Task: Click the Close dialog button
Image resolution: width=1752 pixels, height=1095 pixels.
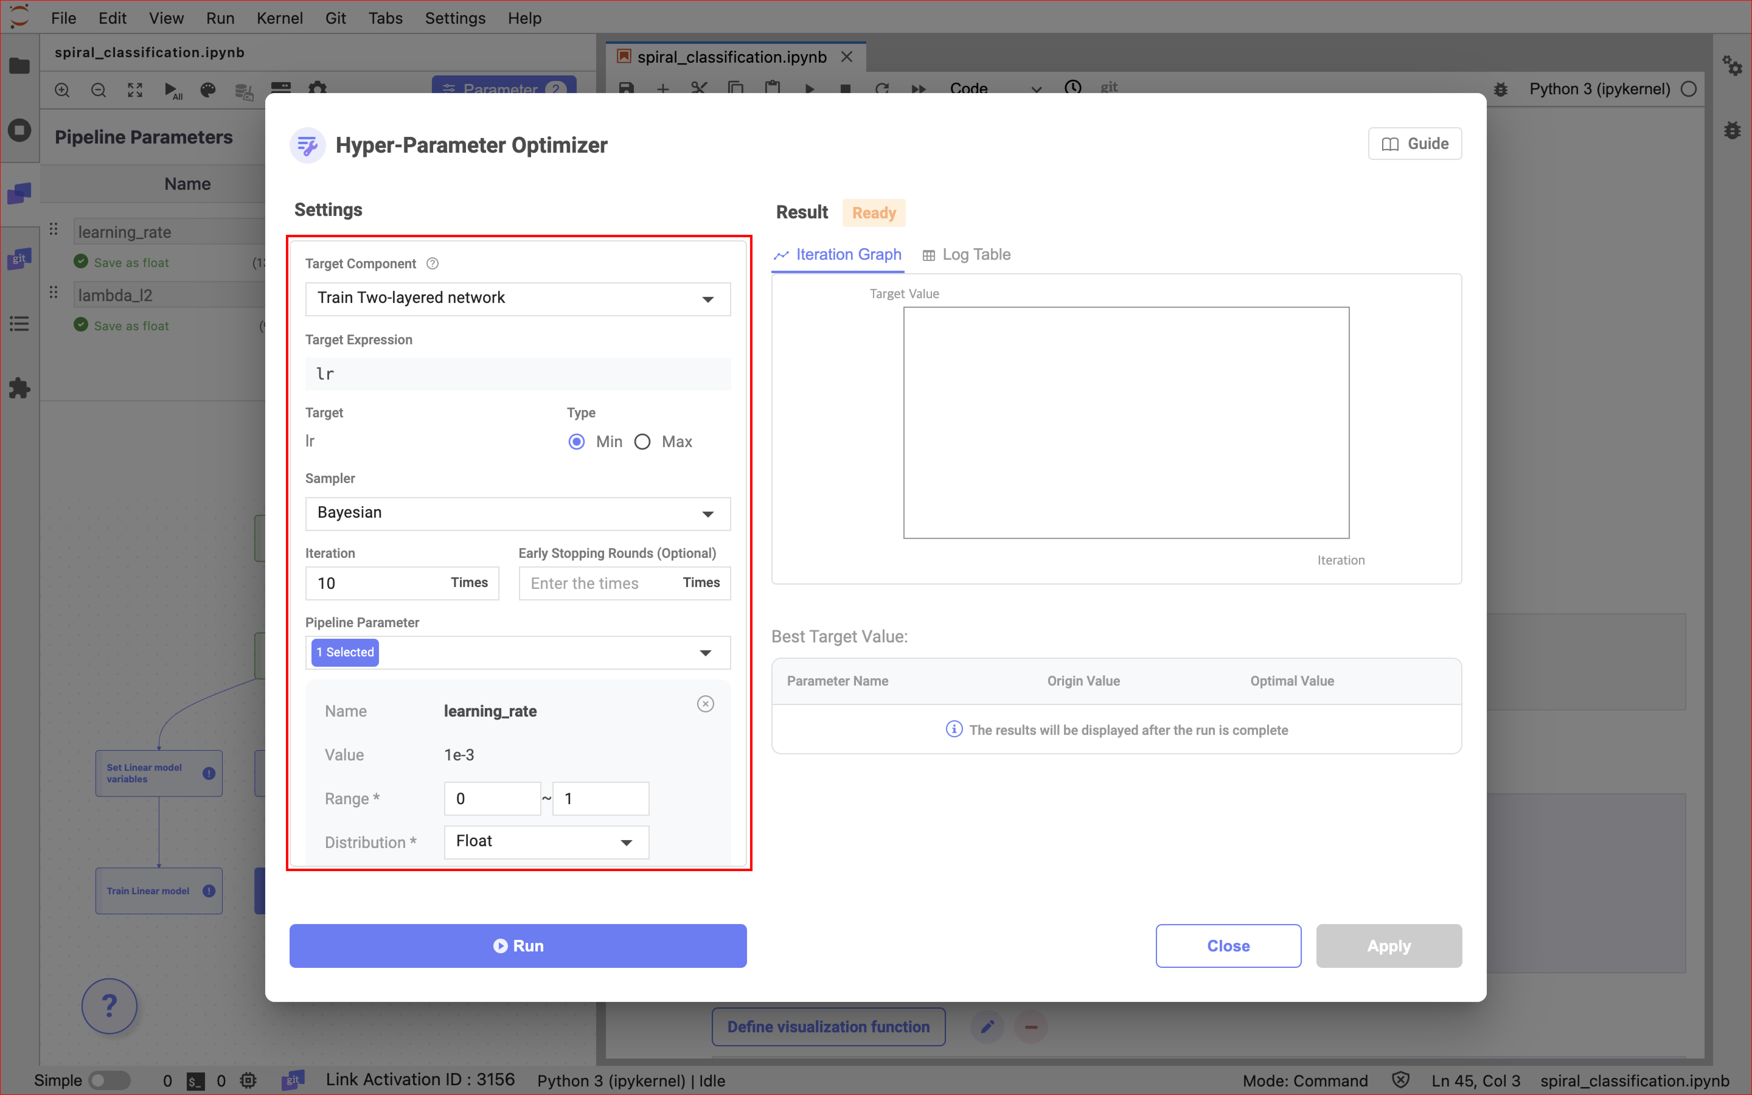Action: [1228, 946]
